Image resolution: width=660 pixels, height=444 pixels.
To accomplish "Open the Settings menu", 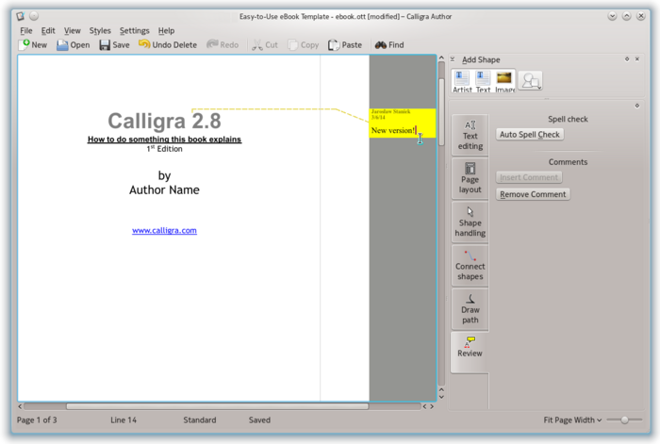I will coord(134,30).
